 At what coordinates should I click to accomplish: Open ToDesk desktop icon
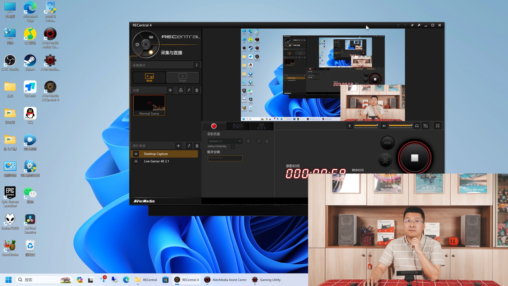(30, 89)
